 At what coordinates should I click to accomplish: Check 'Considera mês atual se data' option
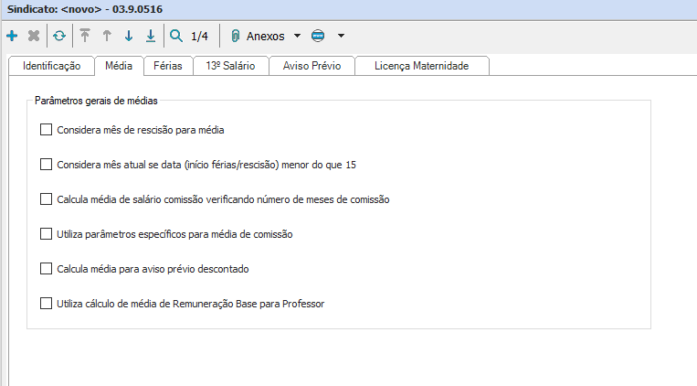pos(47,165)
